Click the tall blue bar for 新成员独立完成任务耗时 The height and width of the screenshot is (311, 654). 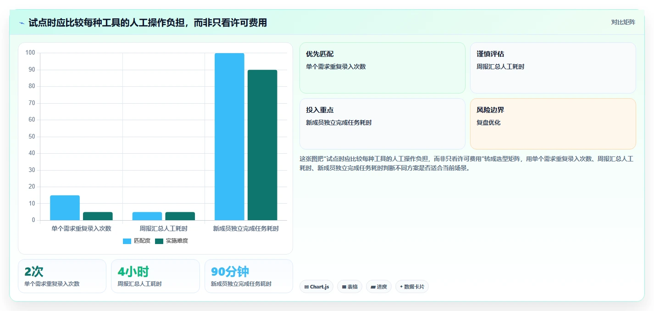click(x=229, y=137)
